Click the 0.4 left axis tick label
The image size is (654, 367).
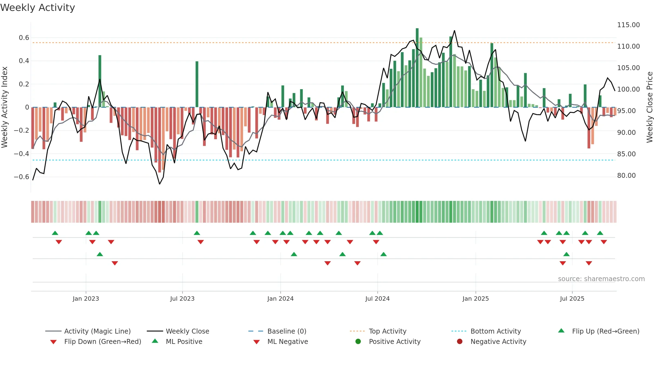(24, 61)
